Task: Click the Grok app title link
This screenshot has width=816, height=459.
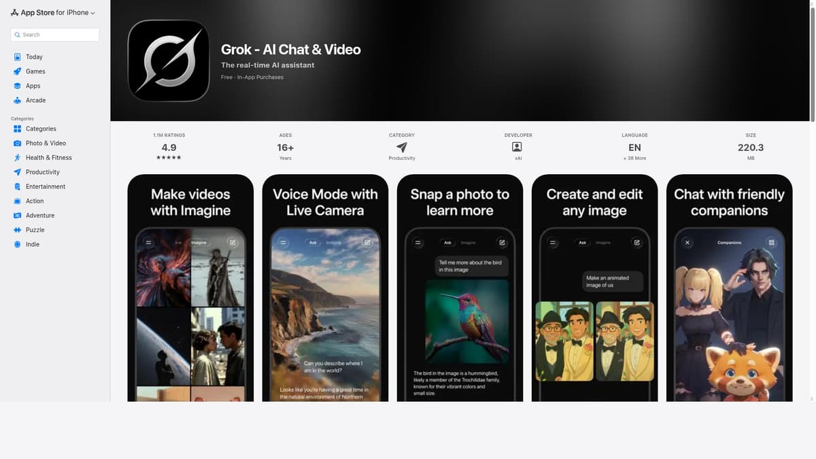Action: 290,49
